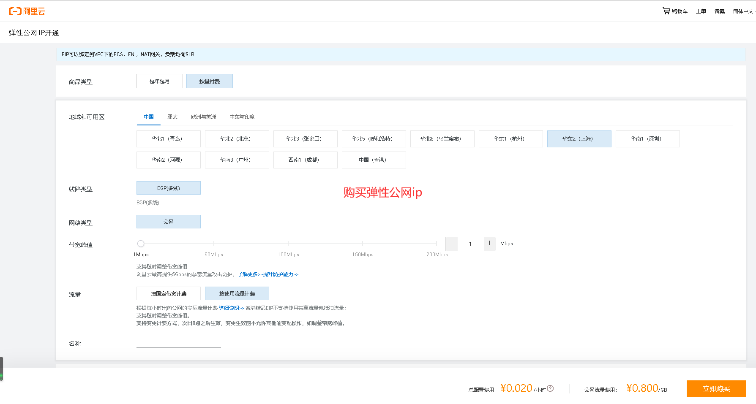Select 按使用流量计费 billing option
This screenshot has width=756, height=404.
tap(237, 293)
